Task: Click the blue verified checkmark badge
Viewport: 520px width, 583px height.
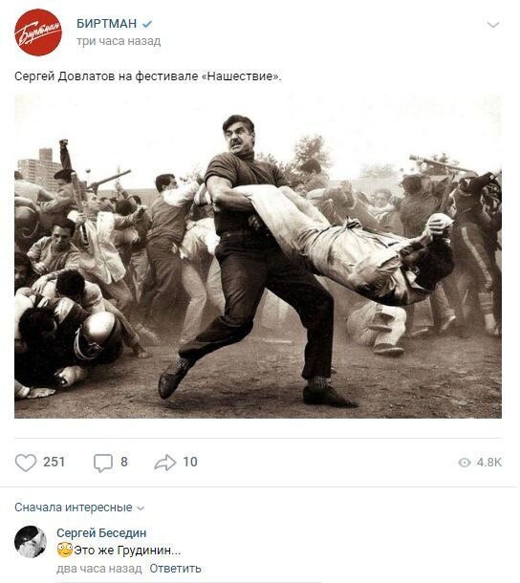Action: (147, 24)
